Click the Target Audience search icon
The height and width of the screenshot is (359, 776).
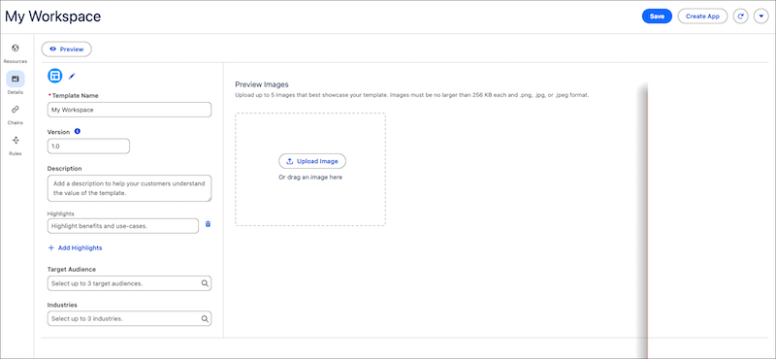tap(205, 283)
